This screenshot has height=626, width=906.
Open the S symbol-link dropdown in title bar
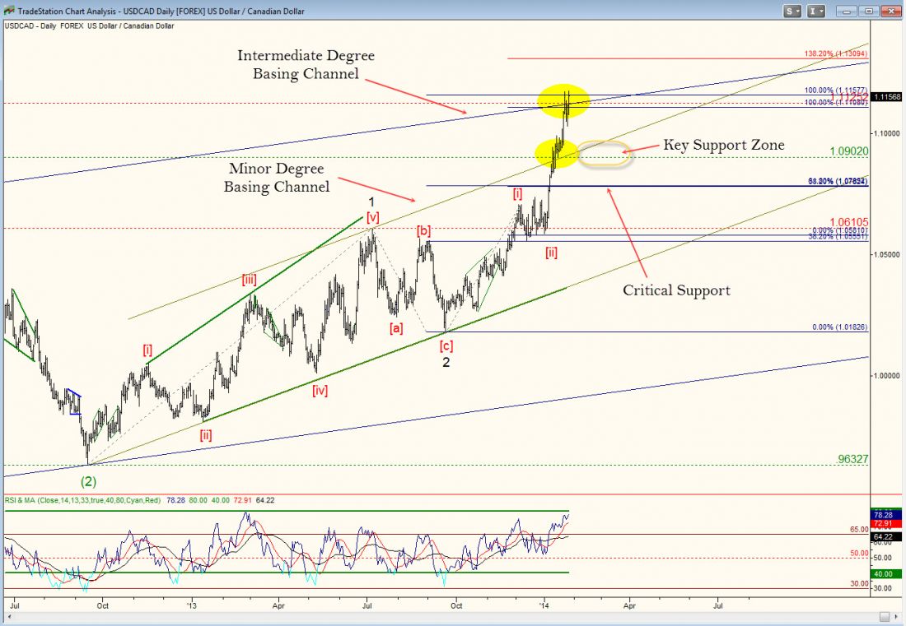792,11
